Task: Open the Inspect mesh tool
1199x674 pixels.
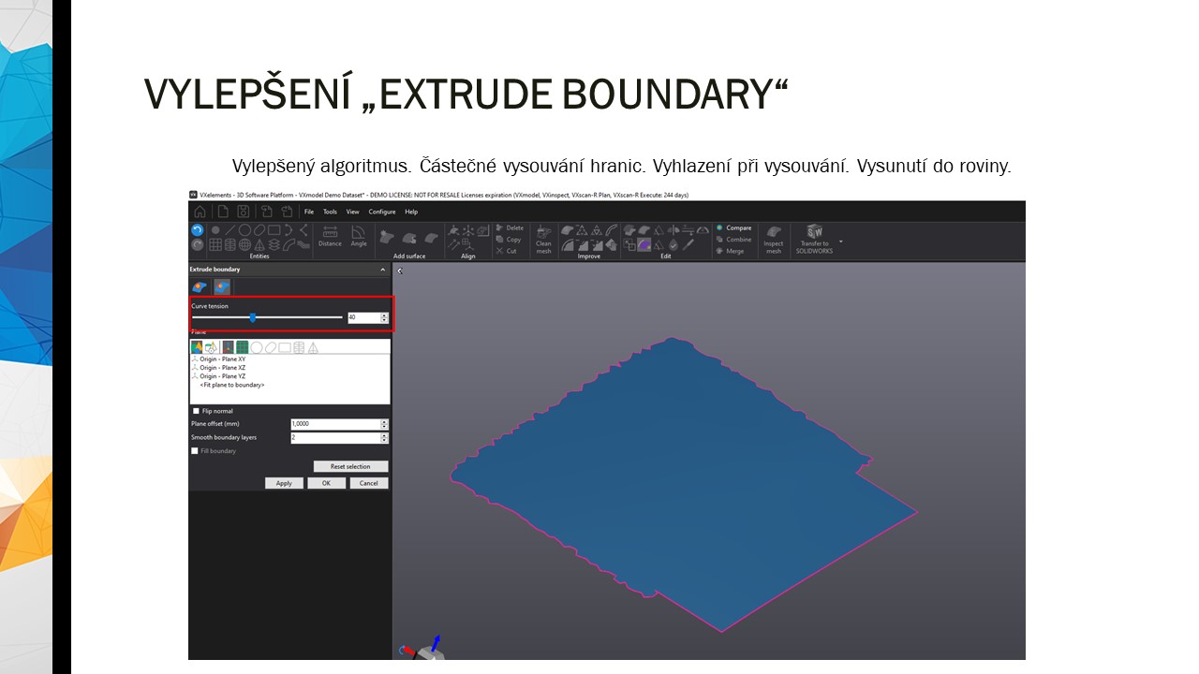Action: (773, 239)
